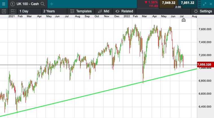The image size is (214, 118).
Task: Click the 6,400.000 price axis label
Action: [205, 106]
